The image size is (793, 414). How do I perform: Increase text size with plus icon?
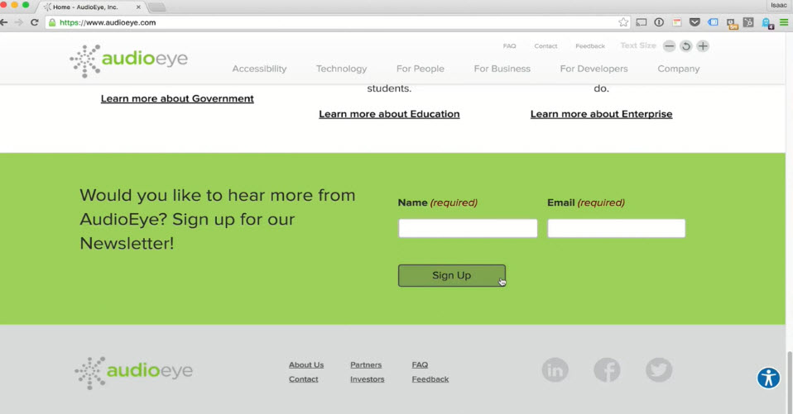pyautogui.click(x=702, y=46)
